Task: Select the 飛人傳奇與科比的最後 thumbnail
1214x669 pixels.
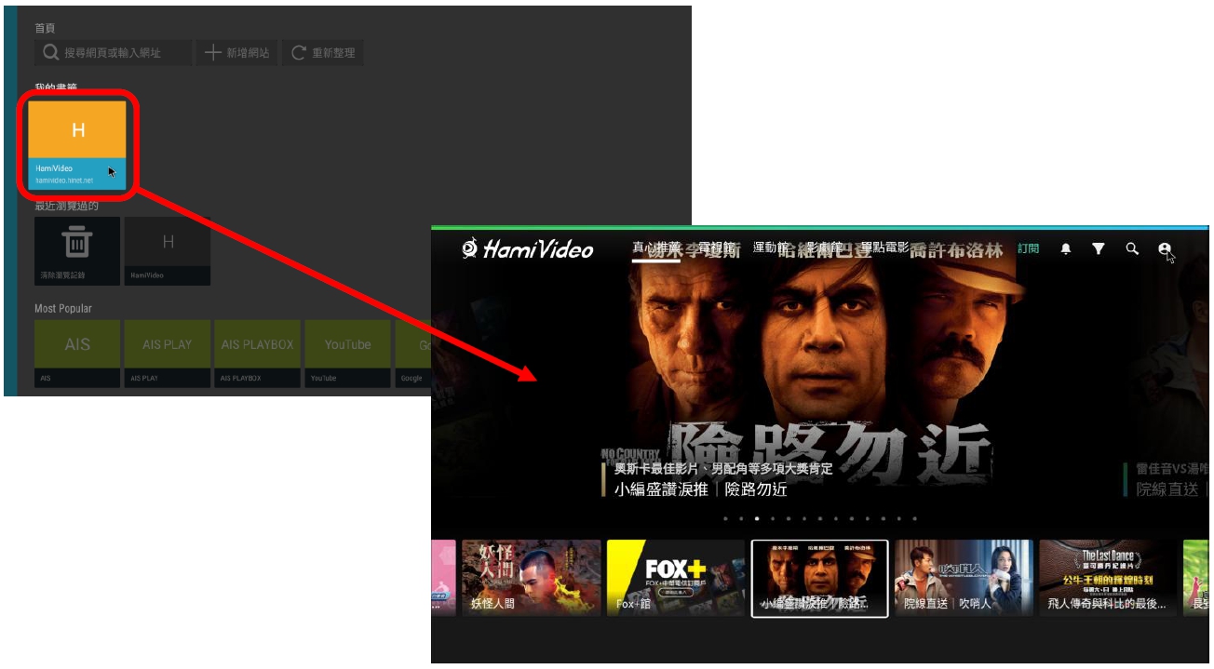Action: [1108, 578]
